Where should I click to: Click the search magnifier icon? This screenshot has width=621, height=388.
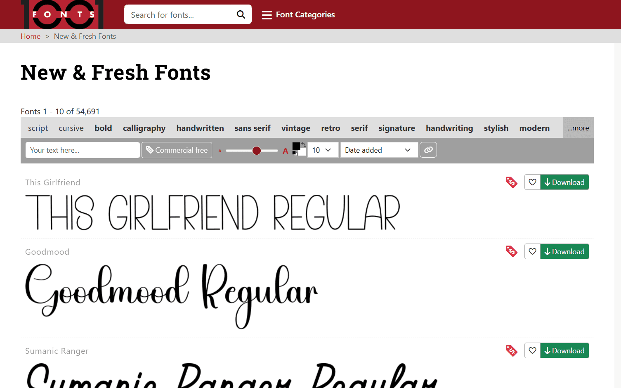pos(241,15)
